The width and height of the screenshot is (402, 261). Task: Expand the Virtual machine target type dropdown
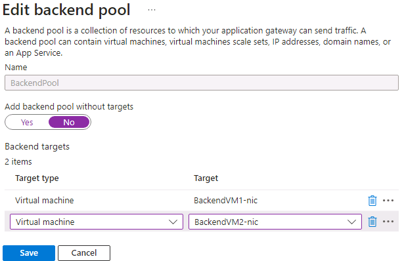[x=97, y=222]
